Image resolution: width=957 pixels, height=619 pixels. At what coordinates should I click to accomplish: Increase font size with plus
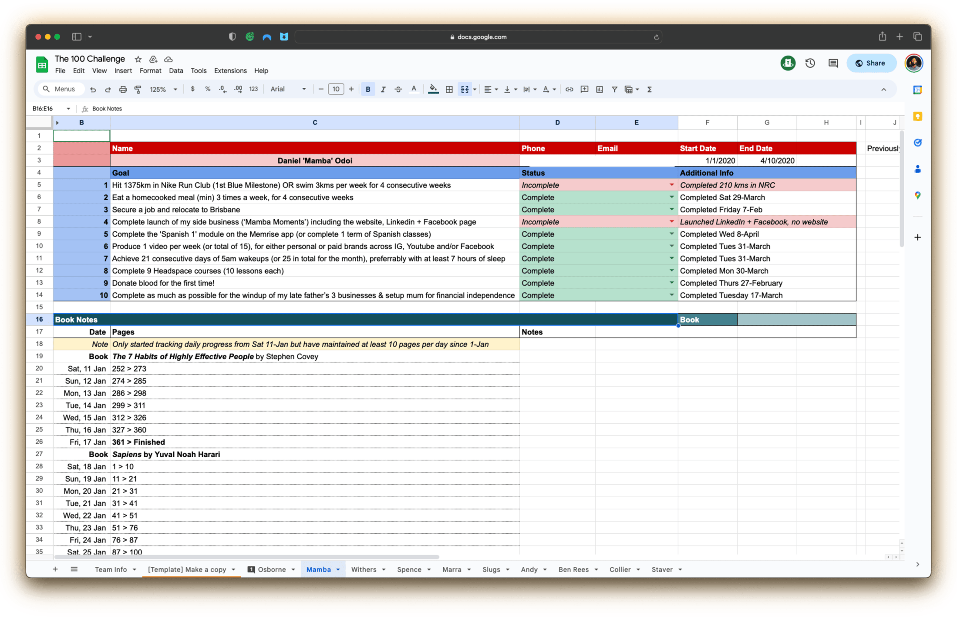pos(351,89)
